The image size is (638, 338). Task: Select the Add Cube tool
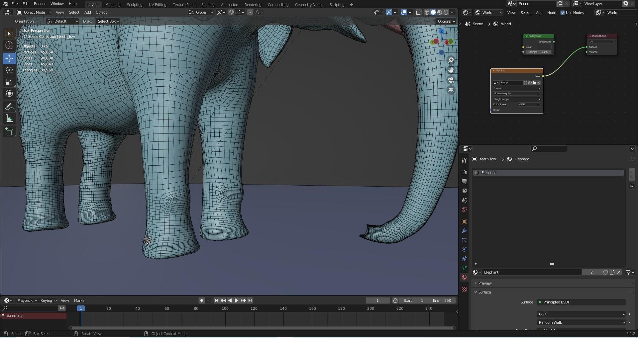[x=9, y=132]
